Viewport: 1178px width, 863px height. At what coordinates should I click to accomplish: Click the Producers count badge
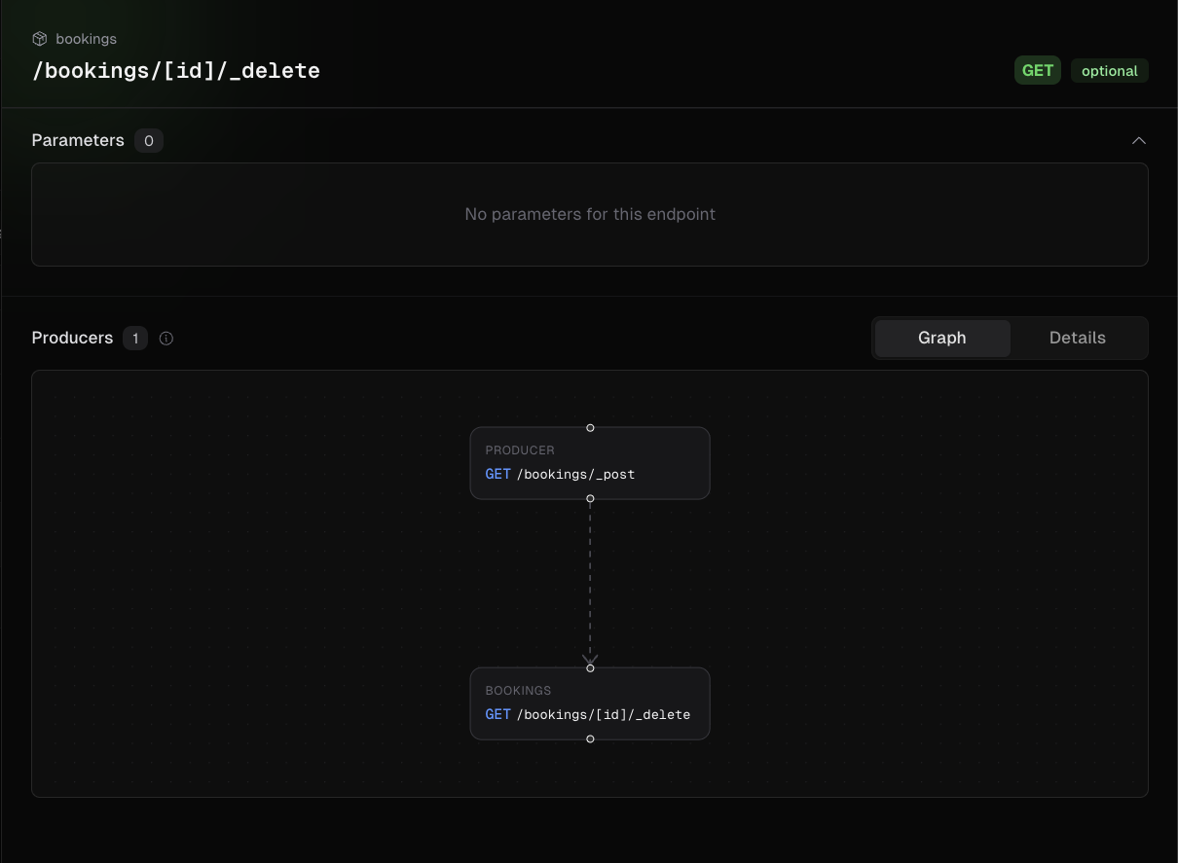[135, 339]
